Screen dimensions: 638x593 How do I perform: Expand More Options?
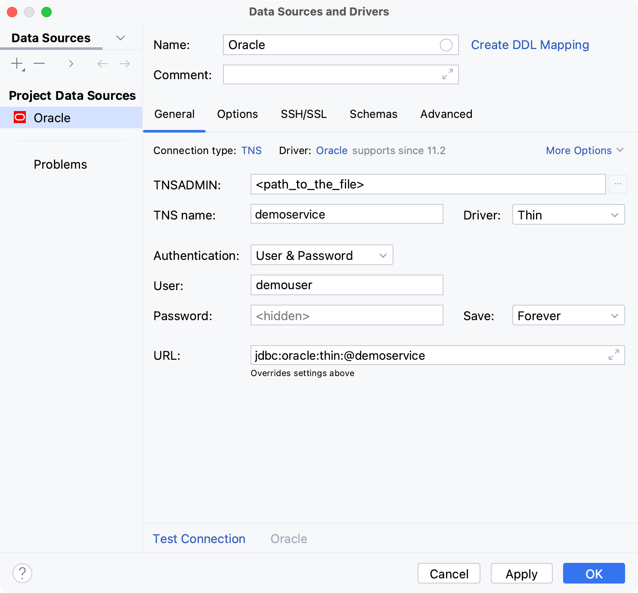tap(584, 150)
